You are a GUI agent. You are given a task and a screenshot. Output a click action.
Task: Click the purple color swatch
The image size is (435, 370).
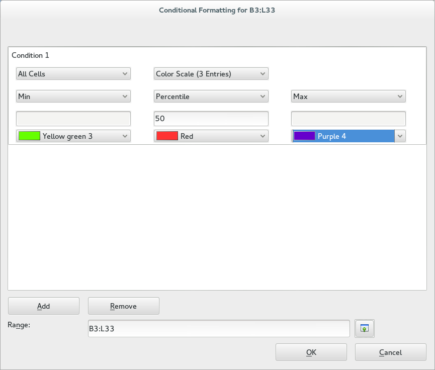click(x=304, y=136)
